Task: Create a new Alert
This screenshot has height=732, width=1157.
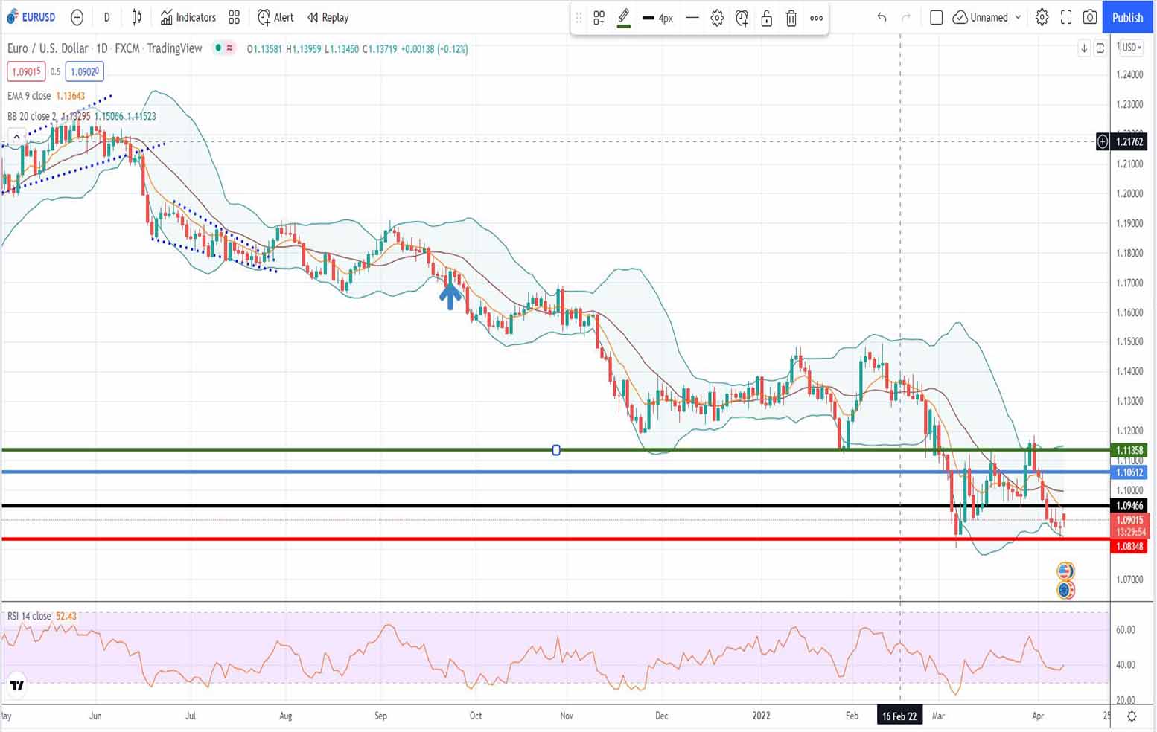Action: coord(275,17)
